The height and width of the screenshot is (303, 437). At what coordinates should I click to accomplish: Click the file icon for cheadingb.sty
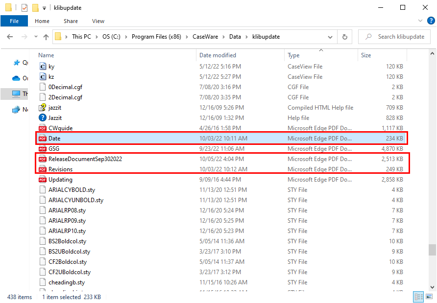[x=43, y=282]
